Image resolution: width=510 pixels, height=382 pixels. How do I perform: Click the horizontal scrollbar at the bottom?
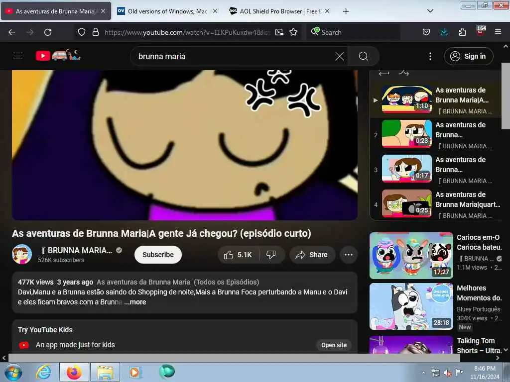pyautogui.click(x=234, y=358)
